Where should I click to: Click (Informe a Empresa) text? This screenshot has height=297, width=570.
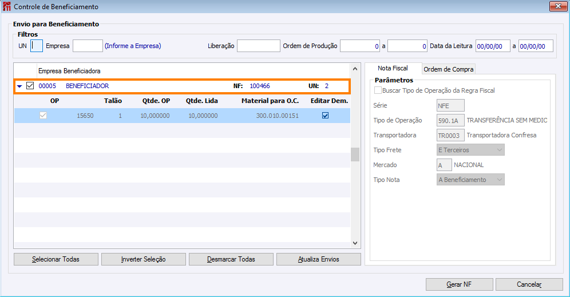click(133, 46)
